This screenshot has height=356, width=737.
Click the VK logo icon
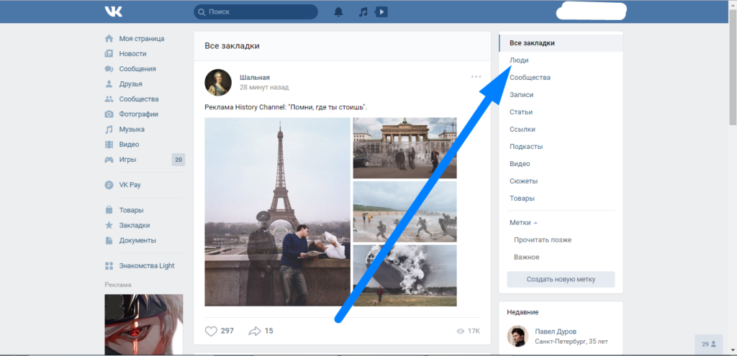pos(113,12)
